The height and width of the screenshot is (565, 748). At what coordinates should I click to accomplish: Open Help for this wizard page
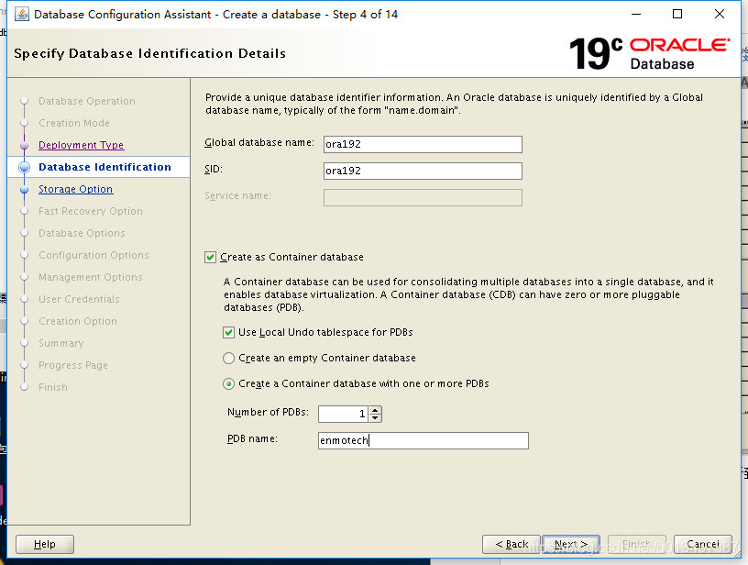point(45,544)
